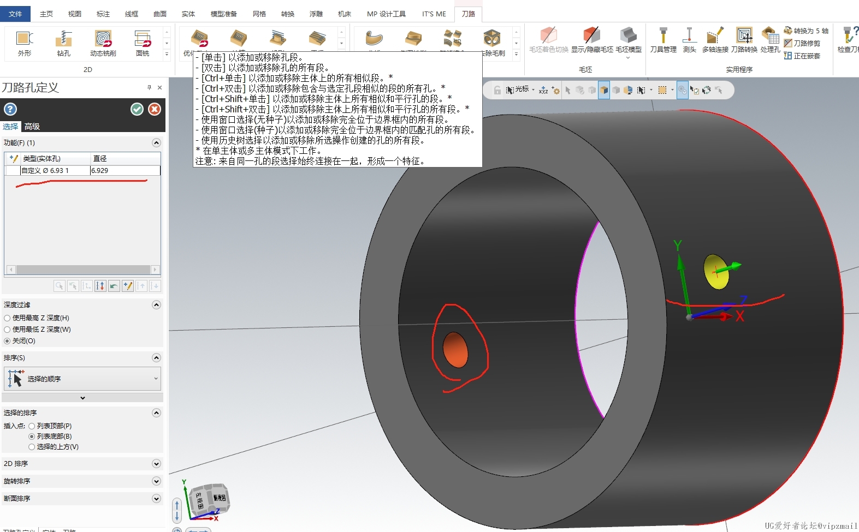Viewport: 859px width, 532px height.
Task: Toggle the highlighted solid body selection cube
Action: pyautogui.click(x=604, y=90)
